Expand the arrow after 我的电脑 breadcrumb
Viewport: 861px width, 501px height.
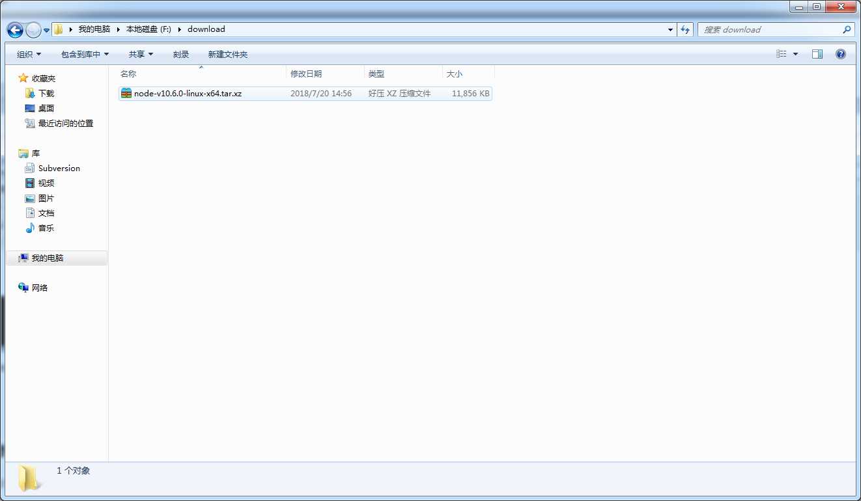(118, 29)
